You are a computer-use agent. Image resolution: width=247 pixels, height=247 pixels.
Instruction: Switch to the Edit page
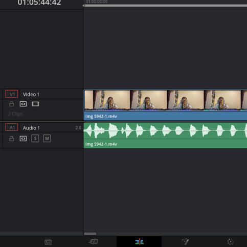139,242
